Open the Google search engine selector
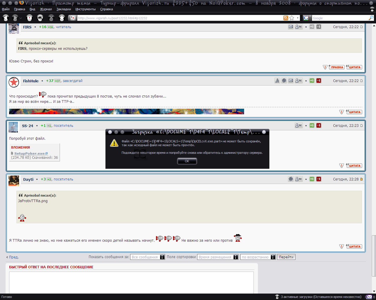 307,18
